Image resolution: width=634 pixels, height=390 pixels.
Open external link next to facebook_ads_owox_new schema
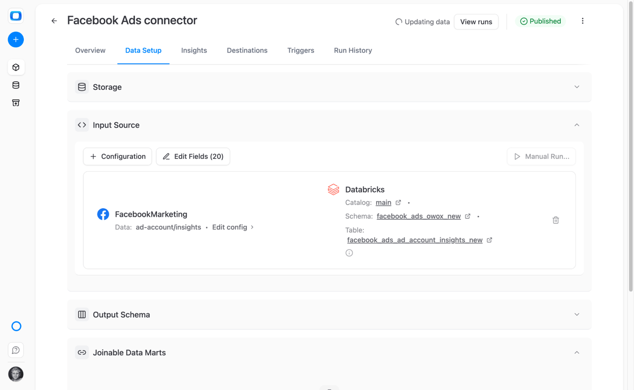pos(468,216)
